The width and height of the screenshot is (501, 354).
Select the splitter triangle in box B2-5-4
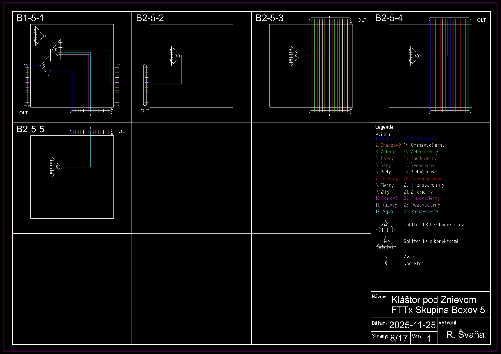(415, 56)
